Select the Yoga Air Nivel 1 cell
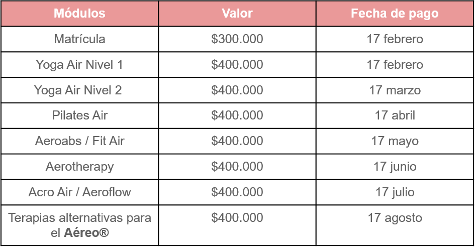 click(80, 65)
